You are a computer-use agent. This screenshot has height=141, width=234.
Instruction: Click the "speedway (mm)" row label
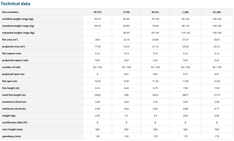[x=11, y=136]
